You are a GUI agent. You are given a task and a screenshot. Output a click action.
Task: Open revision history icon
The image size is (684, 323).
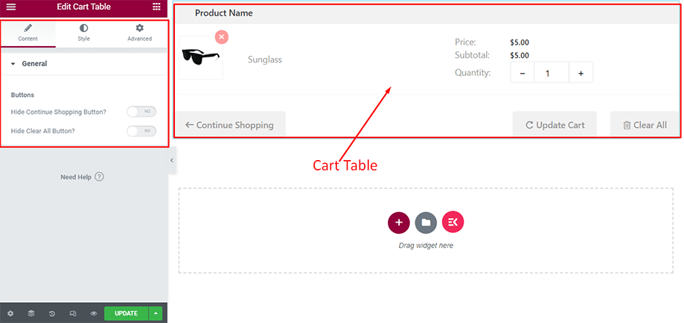(x=52, y=313)
